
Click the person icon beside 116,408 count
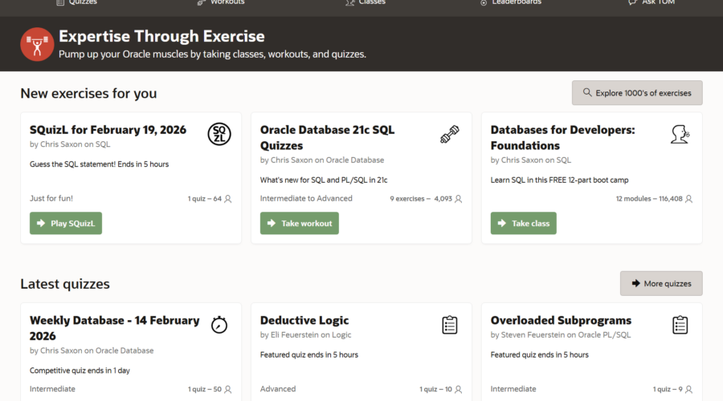[x=689, y=199]
